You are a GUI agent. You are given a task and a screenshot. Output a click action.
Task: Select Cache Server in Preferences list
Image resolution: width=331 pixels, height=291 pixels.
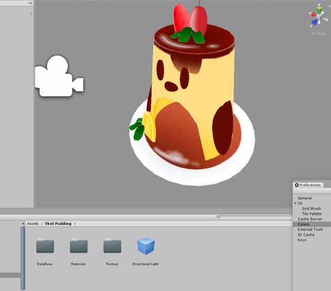[x=310, y=219]
